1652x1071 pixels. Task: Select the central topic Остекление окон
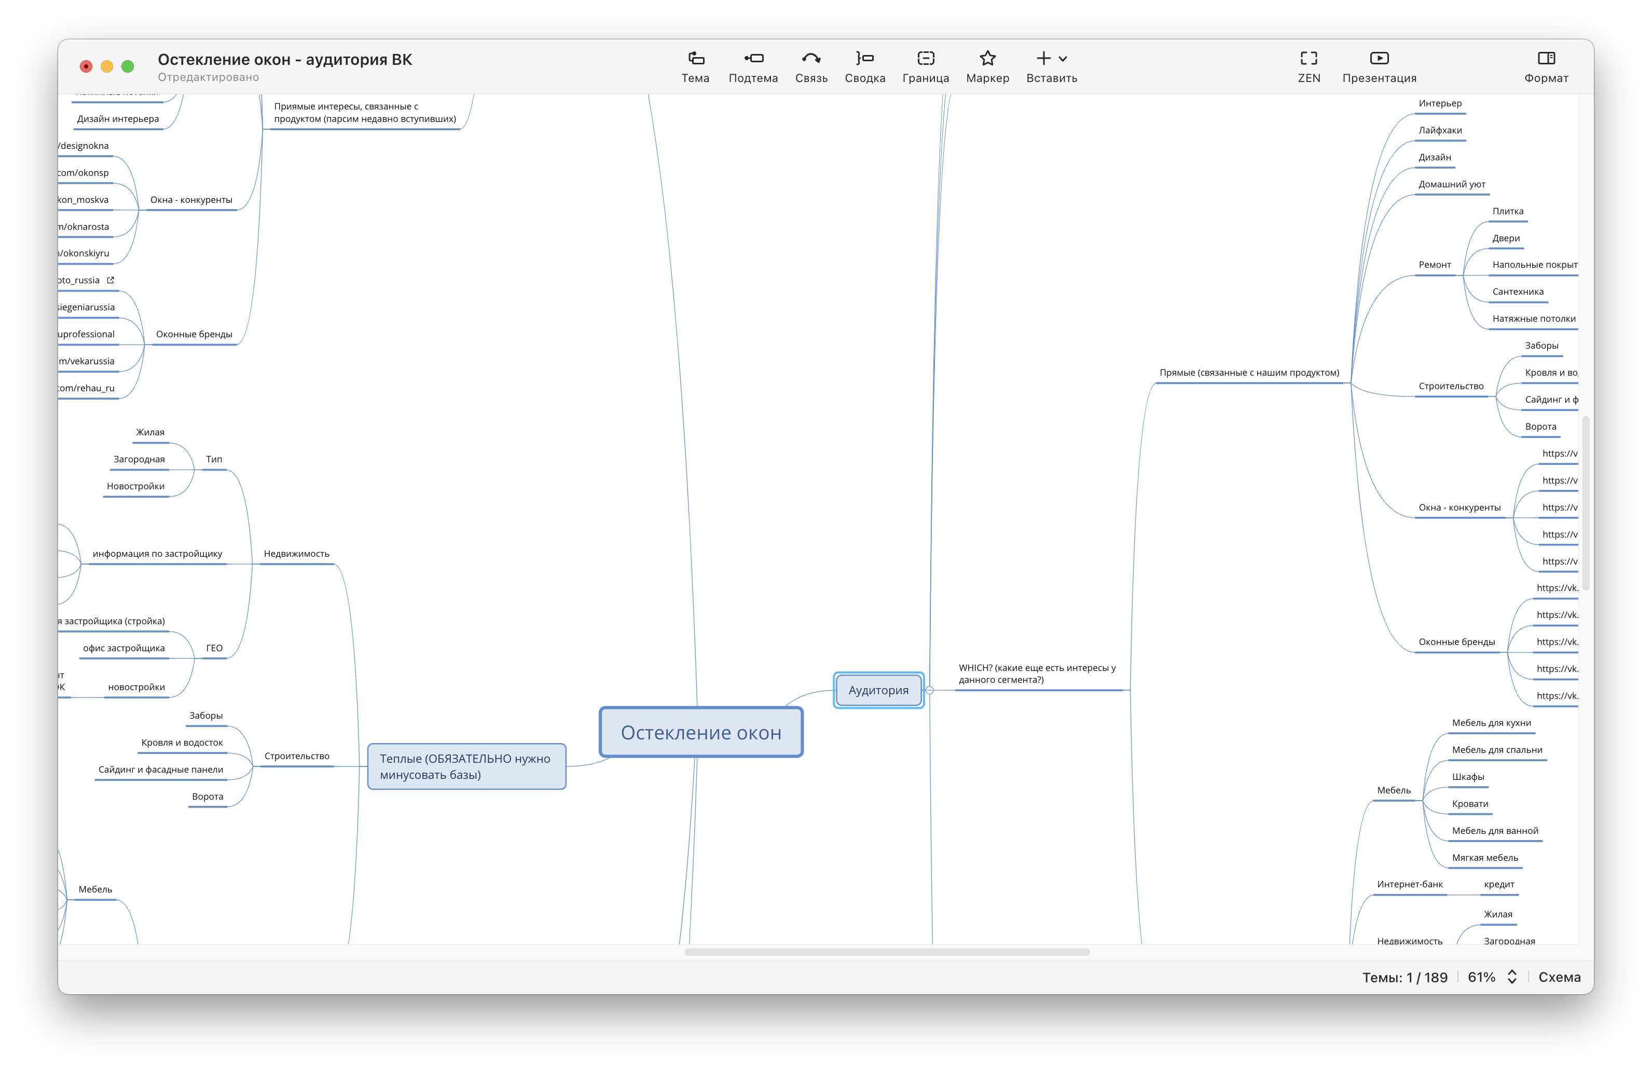click(x=700, y=732)
